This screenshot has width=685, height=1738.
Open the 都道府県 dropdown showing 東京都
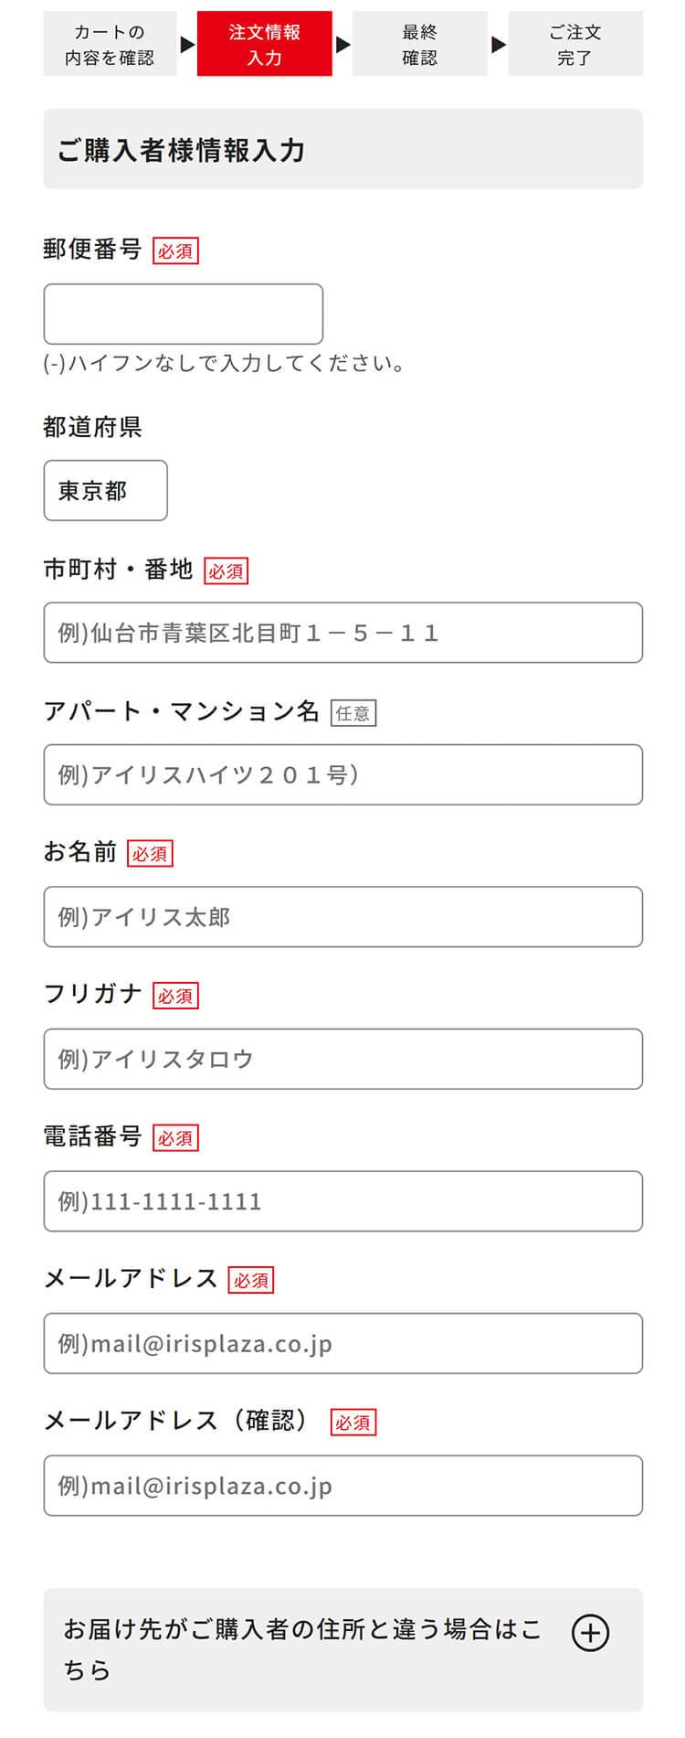point(105,490)
